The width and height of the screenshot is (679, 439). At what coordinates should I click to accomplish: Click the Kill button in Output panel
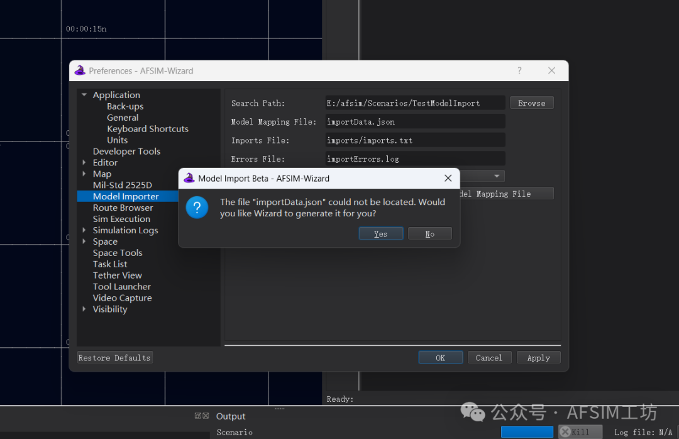[580, 431]
